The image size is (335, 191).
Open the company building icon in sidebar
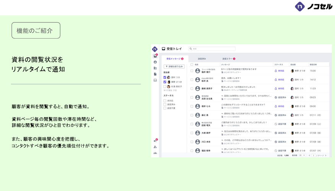point(155,68)
